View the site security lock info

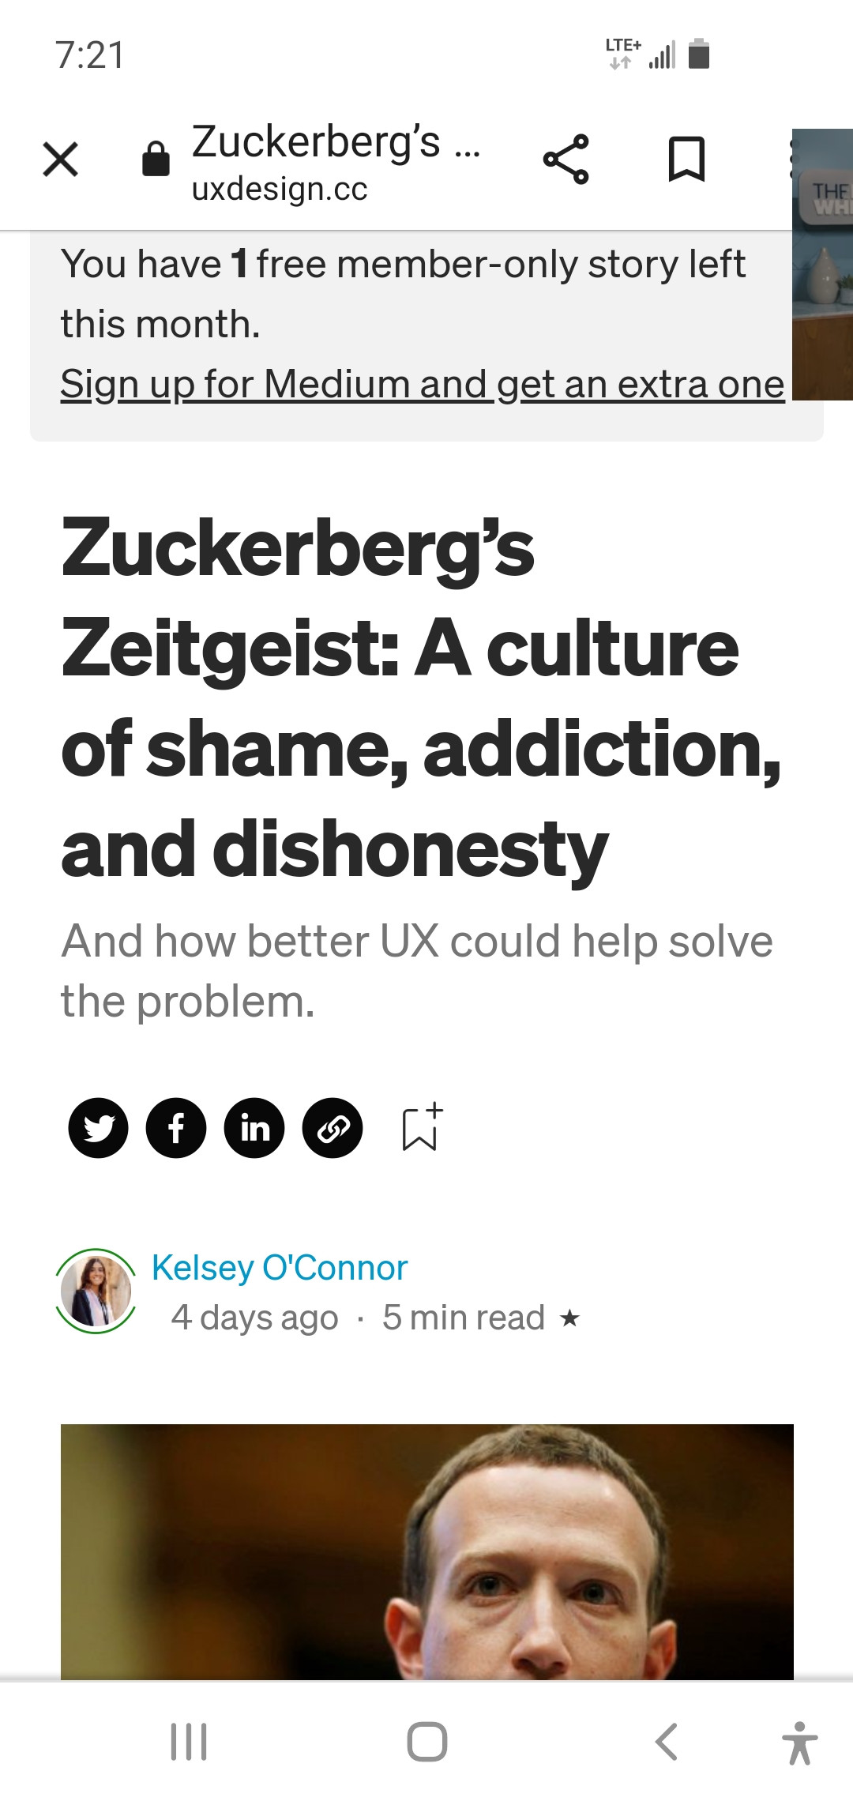coord(156,160)
